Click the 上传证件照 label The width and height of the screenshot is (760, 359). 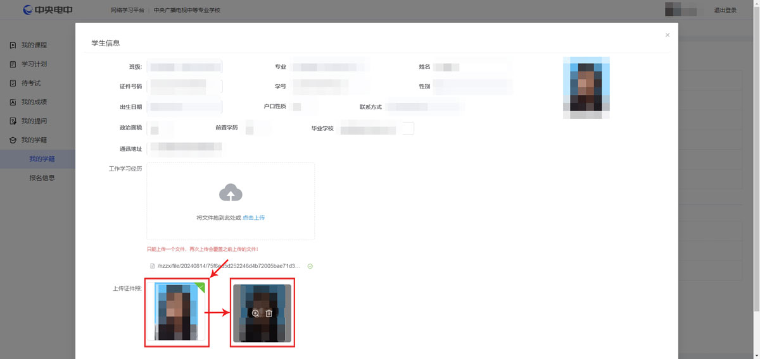point(127,289)
